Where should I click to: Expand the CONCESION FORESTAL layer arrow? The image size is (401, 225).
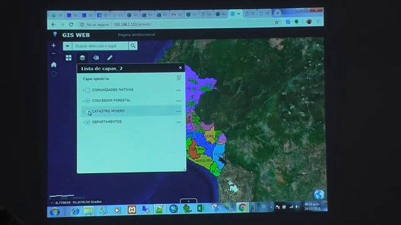click(x=83, y=101)
